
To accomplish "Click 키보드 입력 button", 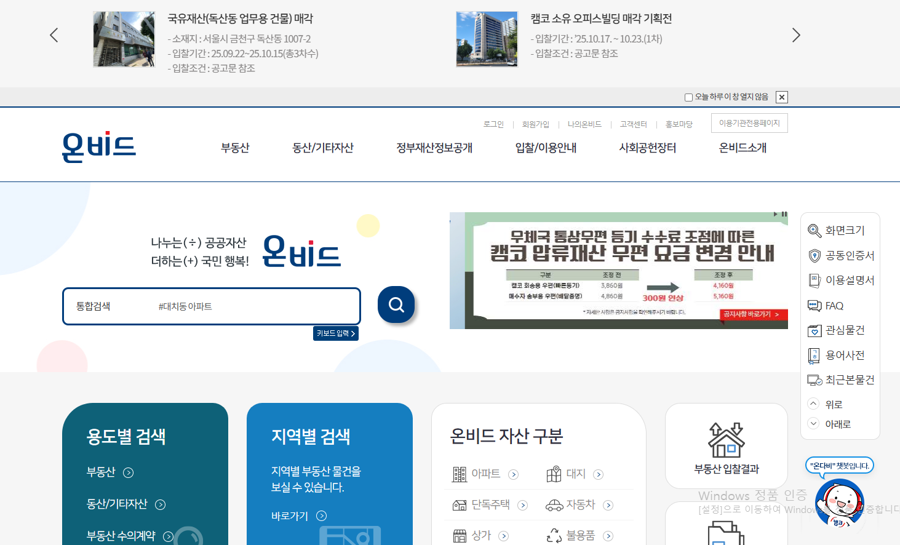I will pyautogui.click(x=336, y=333).
